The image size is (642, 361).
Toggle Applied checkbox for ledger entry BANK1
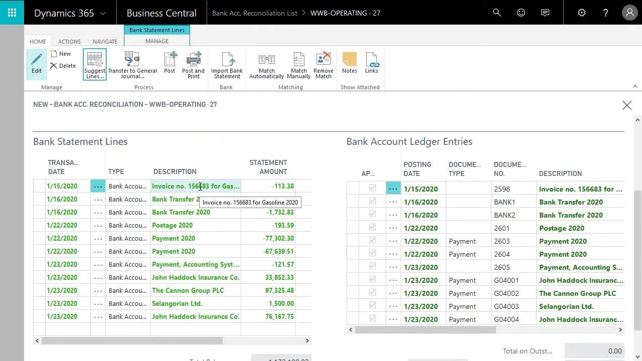coord(372,201)
